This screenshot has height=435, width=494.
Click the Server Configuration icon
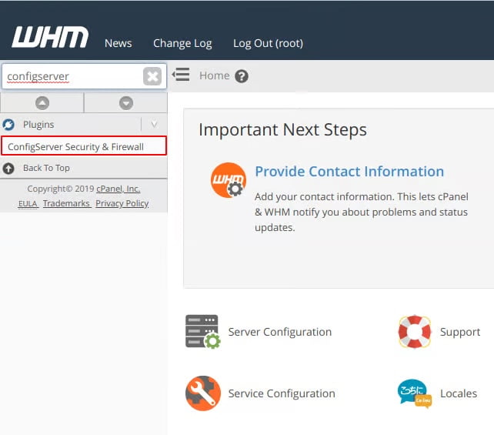203,332
